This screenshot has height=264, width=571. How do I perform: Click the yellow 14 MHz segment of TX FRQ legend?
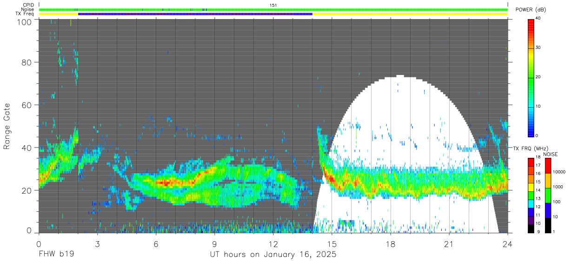[531, 187]
